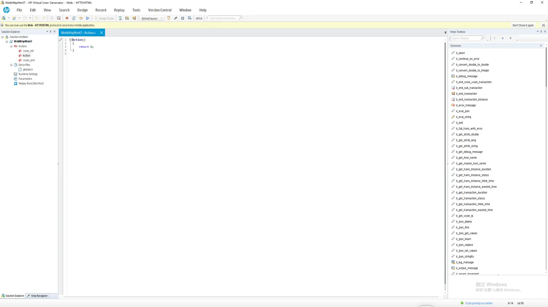
Task: Close the Solution Explorer panel
Action: (x=54, y=32)
